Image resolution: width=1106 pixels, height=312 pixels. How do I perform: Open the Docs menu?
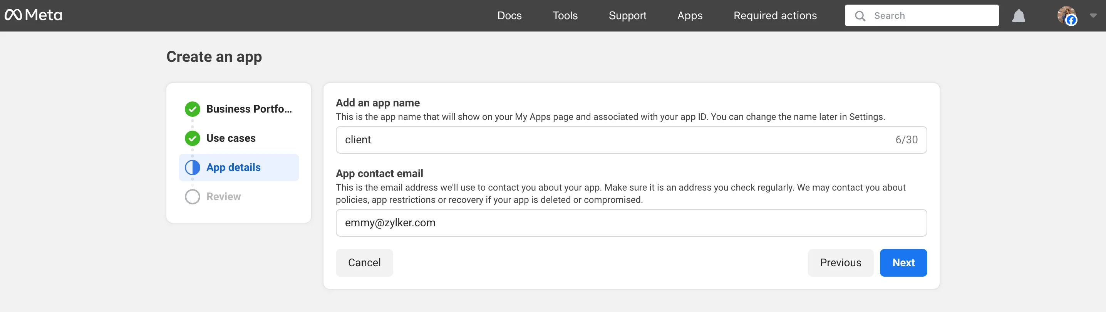pyautogui.click(x=509, y=15)
